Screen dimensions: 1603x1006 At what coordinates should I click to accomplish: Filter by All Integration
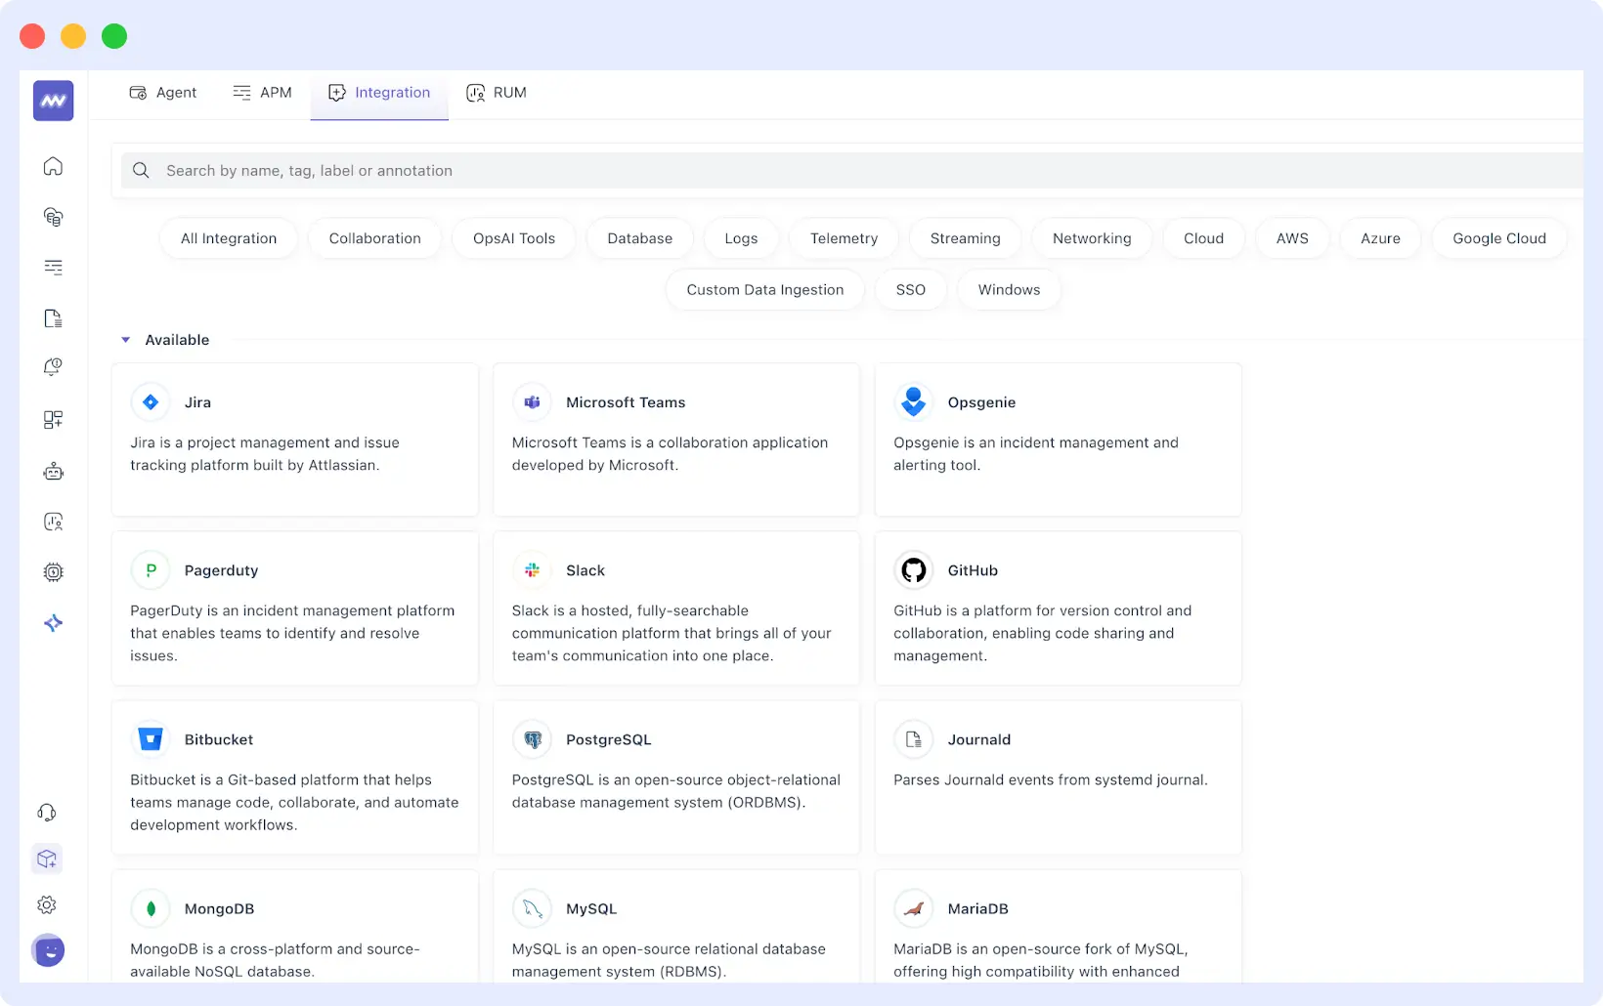tap(229, 238)
